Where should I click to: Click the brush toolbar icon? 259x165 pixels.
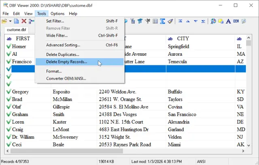point(170,21)
